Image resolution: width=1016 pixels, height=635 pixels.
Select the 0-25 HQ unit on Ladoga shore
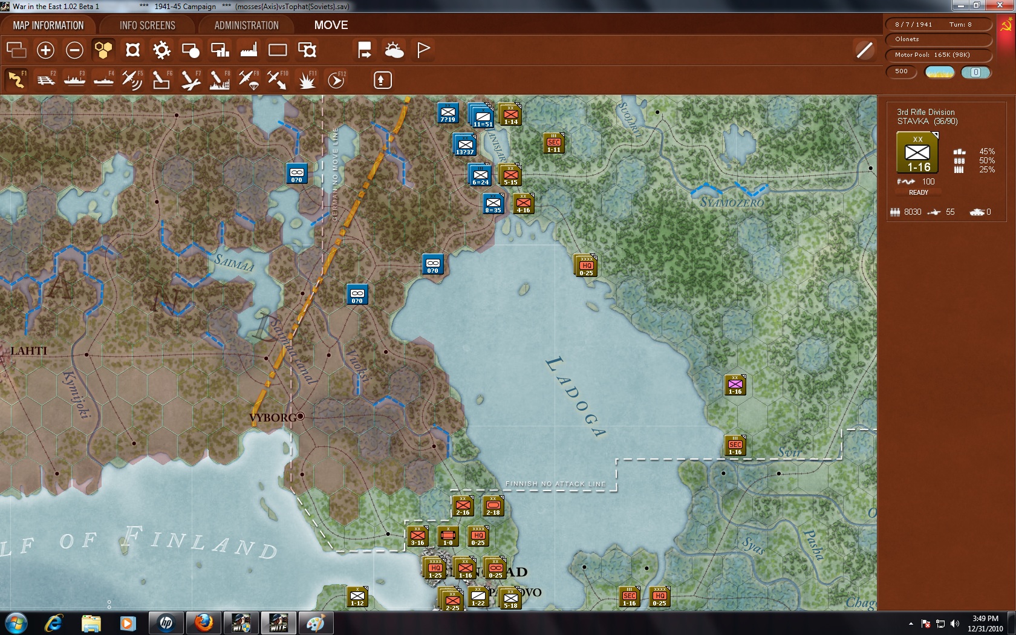586,265
